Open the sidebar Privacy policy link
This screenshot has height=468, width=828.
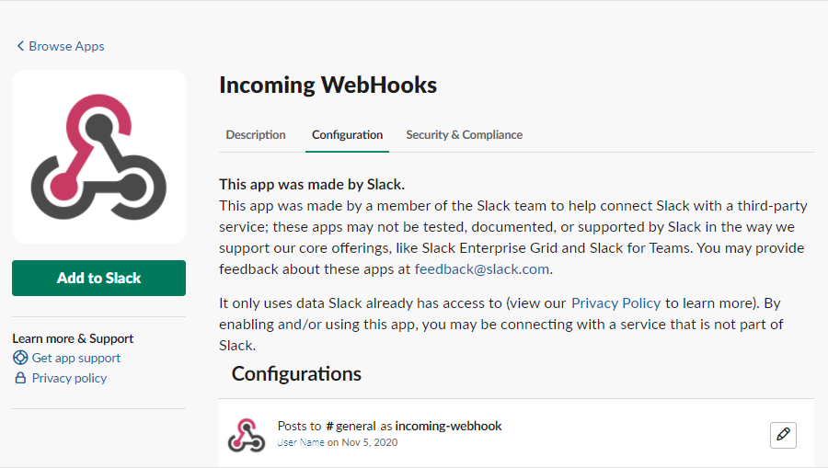(69, 378)
